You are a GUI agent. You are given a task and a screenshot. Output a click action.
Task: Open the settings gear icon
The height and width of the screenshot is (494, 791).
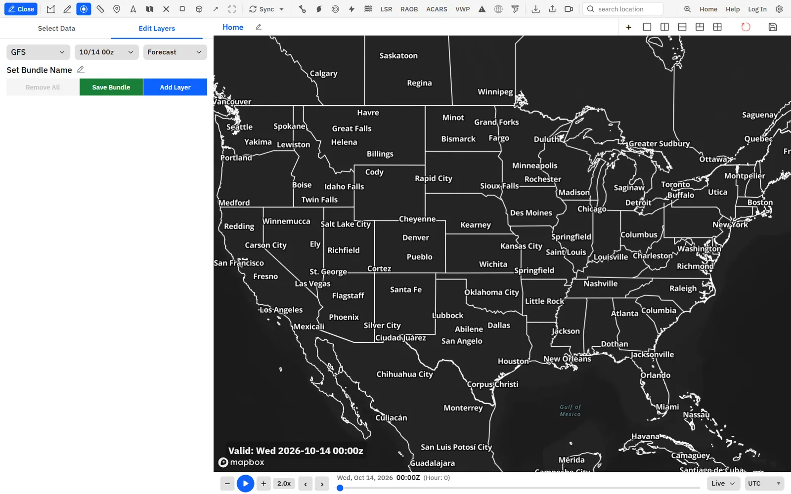(x=779, y=9)
